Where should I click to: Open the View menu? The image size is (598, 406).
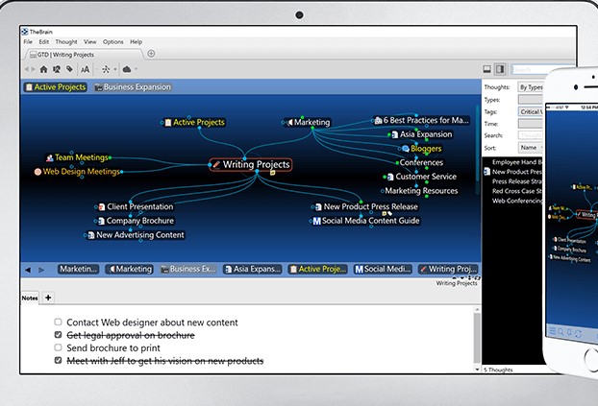[90, 42]
